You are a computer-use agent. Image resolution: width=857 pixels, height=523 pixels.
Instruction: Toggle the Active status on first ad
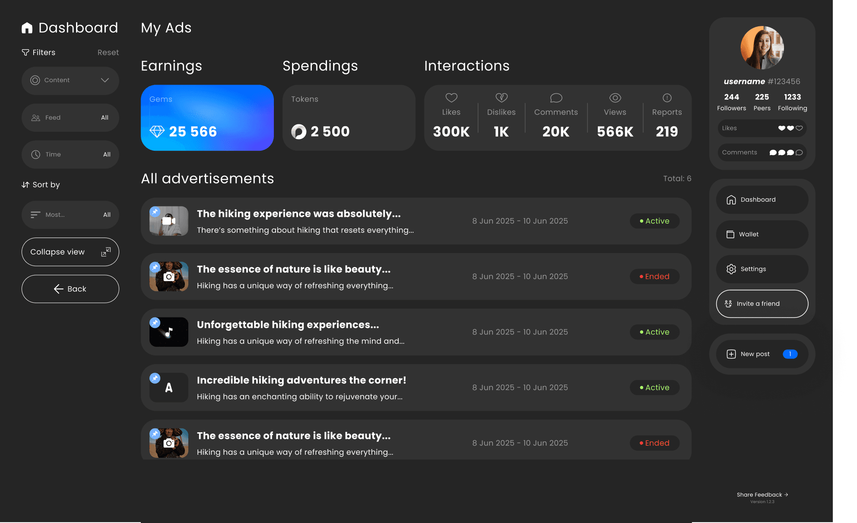[x=654, y=221]
